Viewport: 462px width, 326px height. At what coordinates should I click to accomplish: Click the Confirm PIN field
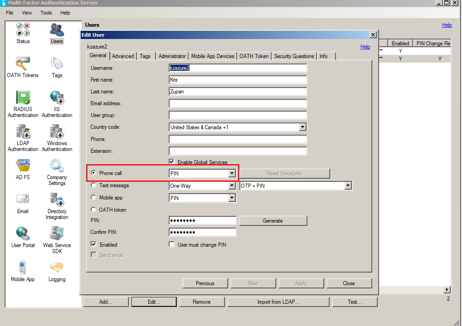pos(202,232)
